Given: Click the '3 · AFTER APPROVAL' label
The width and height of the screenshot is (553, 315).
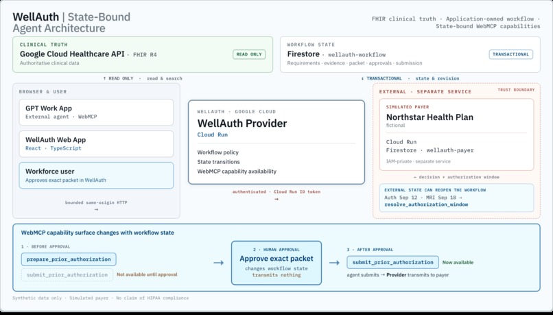Looking at the screenshot, I should click(370, 250).
